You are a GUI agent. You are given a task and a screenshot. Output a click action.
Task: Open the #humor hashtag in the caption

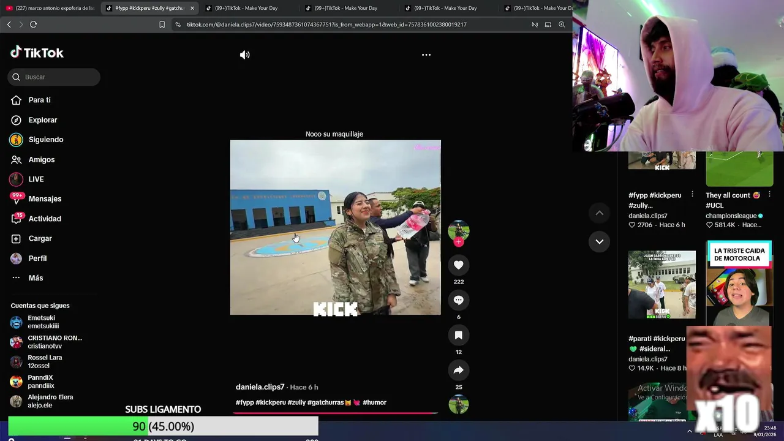[x=374, y=402]
